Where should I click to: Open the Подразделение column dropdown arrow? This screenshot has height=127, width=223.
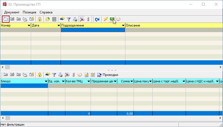[x=123, y=25]
